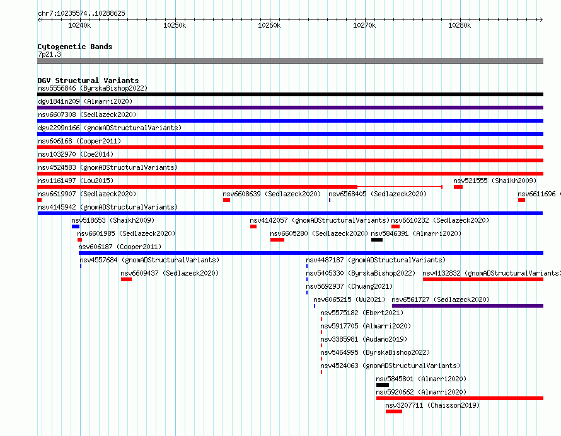Click the red nsv3207711 (Chaisson2019) bar
This screenshot has width=561, height=436.
[x=394, y=411]
